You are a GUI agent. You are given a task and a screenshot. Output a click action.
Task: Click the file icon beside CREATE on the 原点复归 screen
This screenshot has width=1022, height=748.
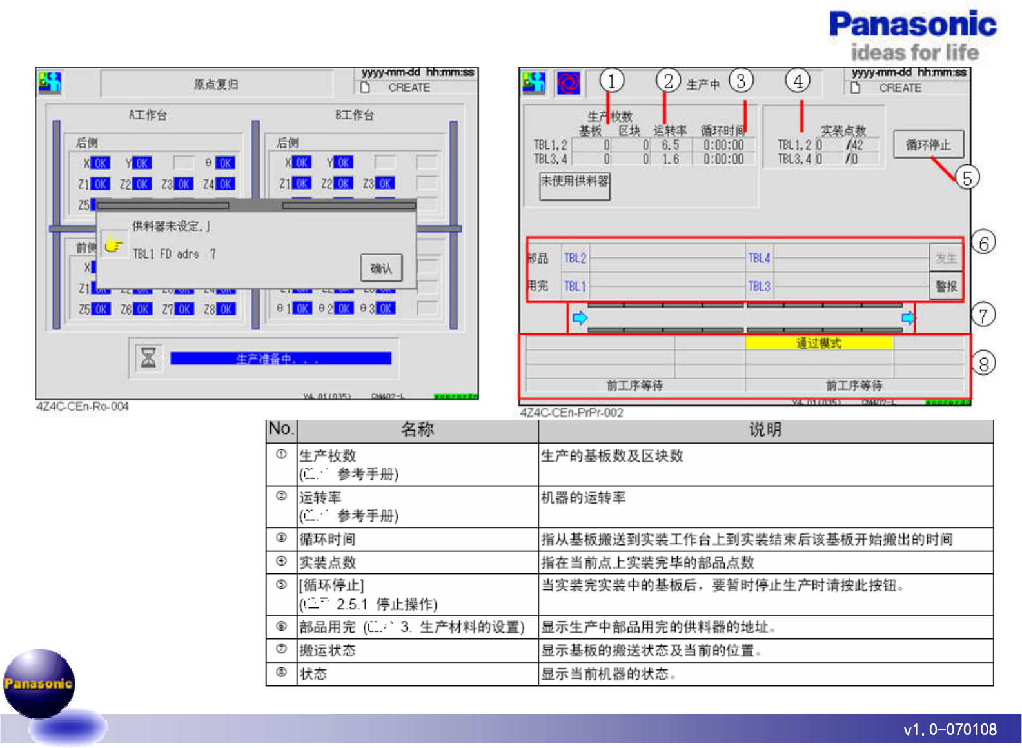pyautogui.click(x=365, y=87)
